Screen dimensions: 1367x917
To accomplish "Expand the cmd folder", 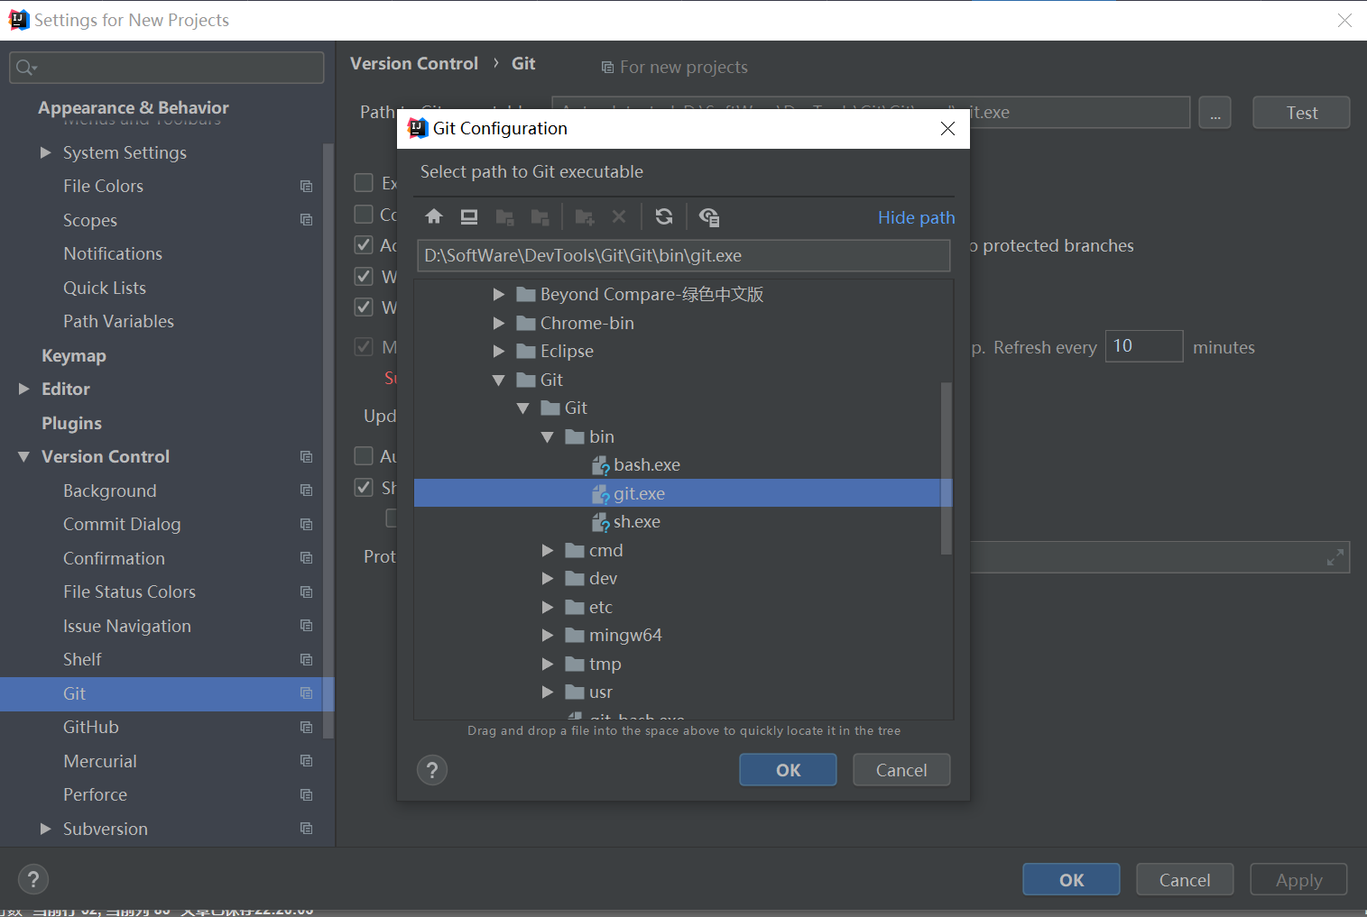I will coord(547,551).
